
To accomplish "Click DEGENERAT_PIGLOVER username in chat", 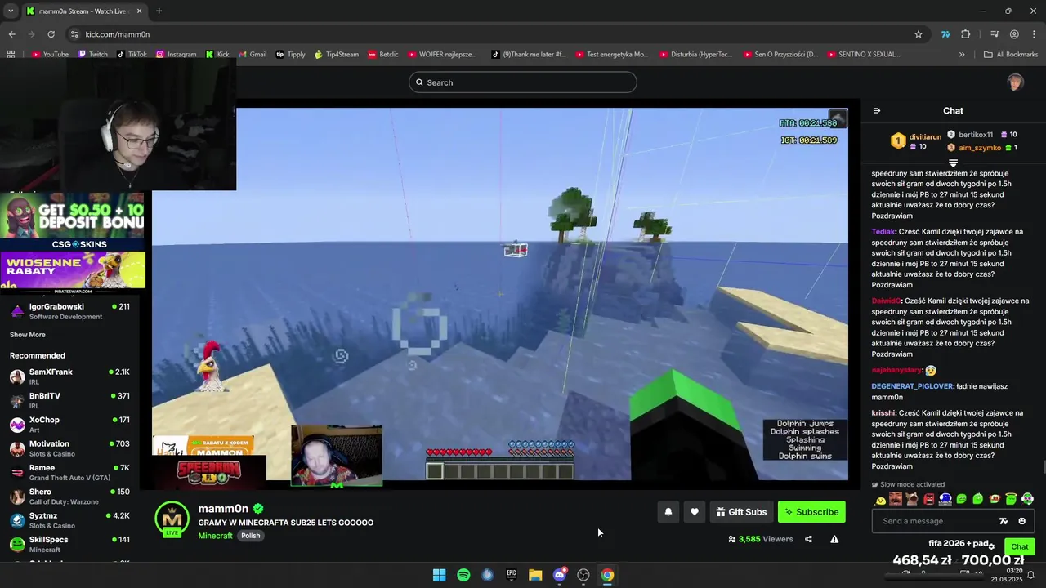I will pyautogui.click(x=912, y=386).
